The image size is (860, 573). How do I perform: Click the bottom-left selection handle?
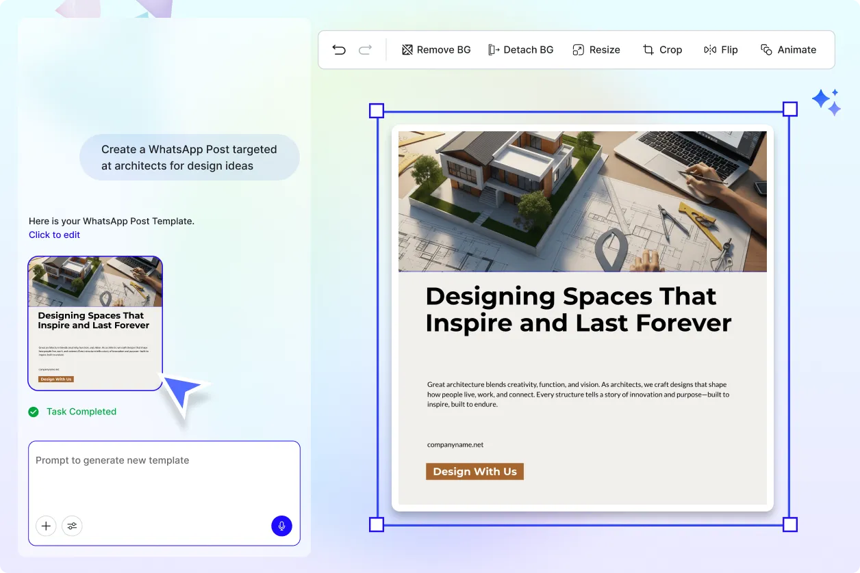tap(377, 524)
